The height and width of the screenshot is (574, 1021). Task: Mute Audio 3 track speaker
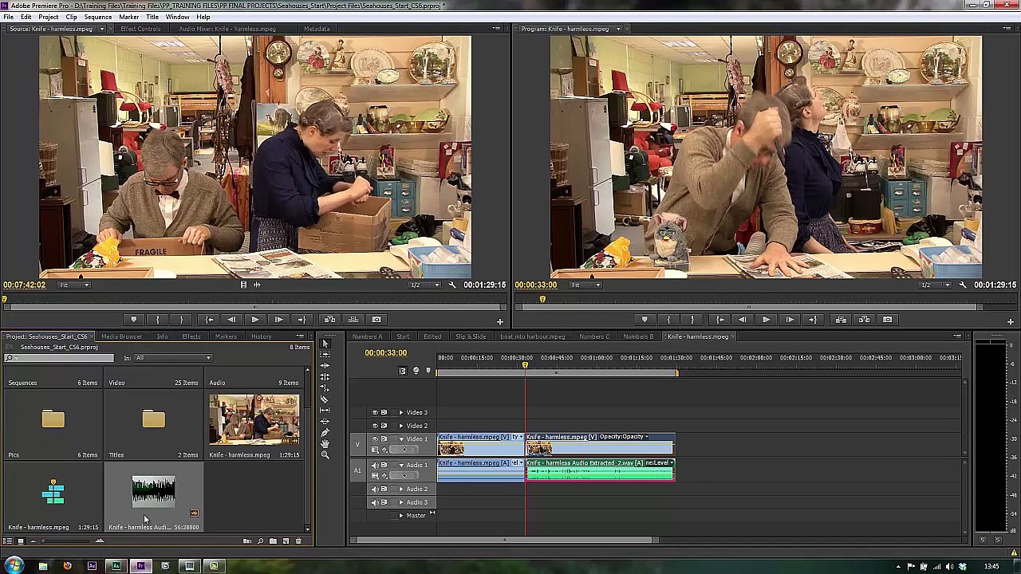point(374,502)
